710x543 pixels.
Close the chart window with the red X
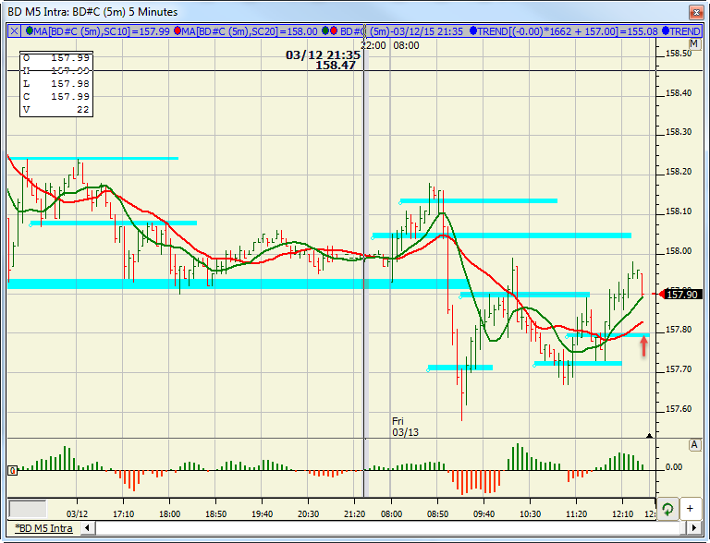[x=695, y=12]
